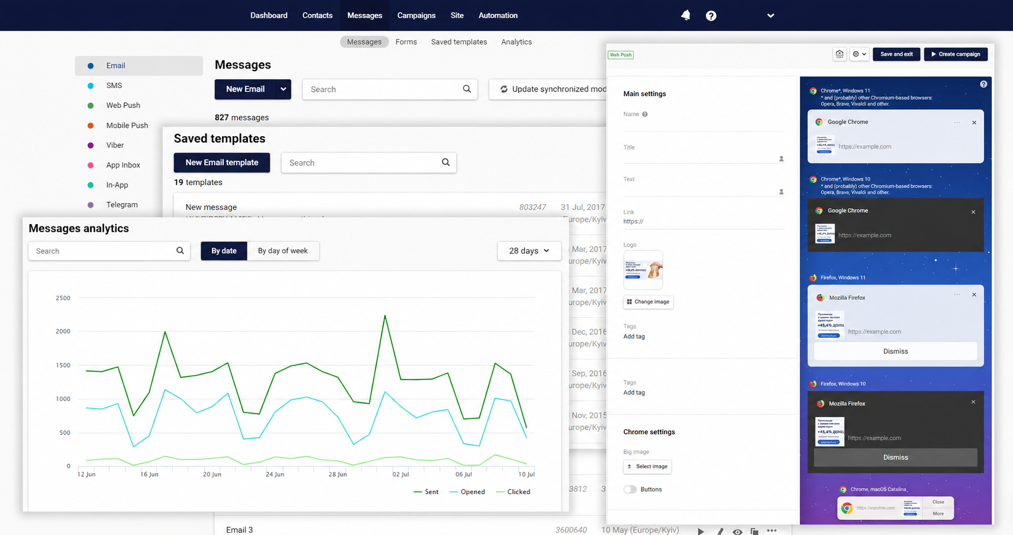Viewport: 1013px width, 535px height.
Task: Click the help icon on preview panel
Action: click(x=984, y=84)
